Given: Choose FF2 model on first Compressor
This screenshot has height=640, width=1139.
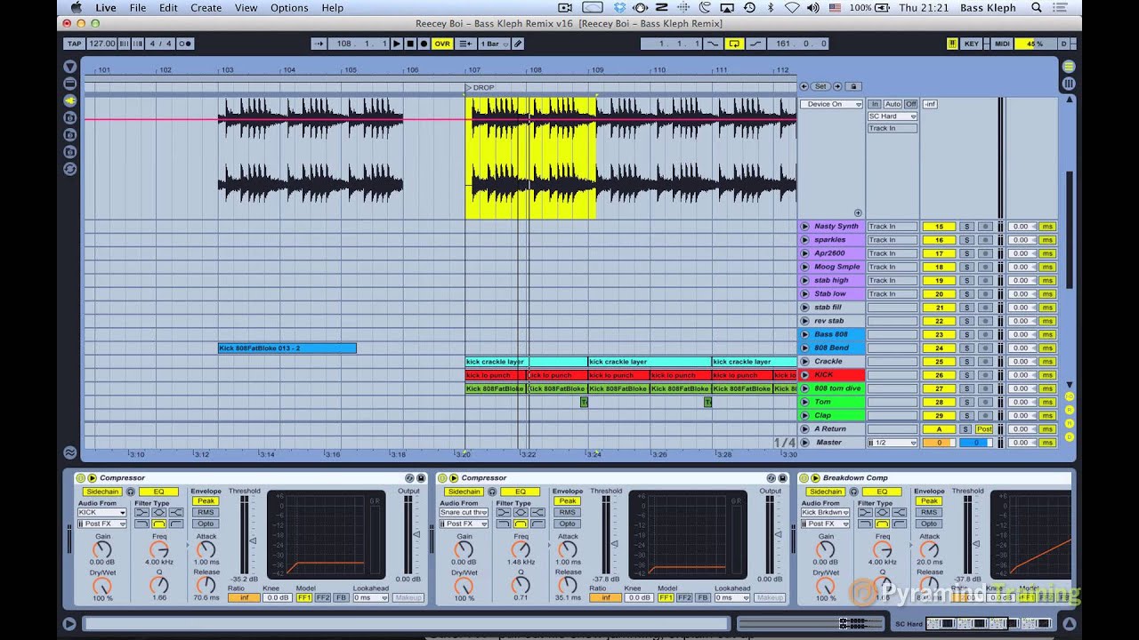Looking at the screenshot, I should tap(324, 598).
